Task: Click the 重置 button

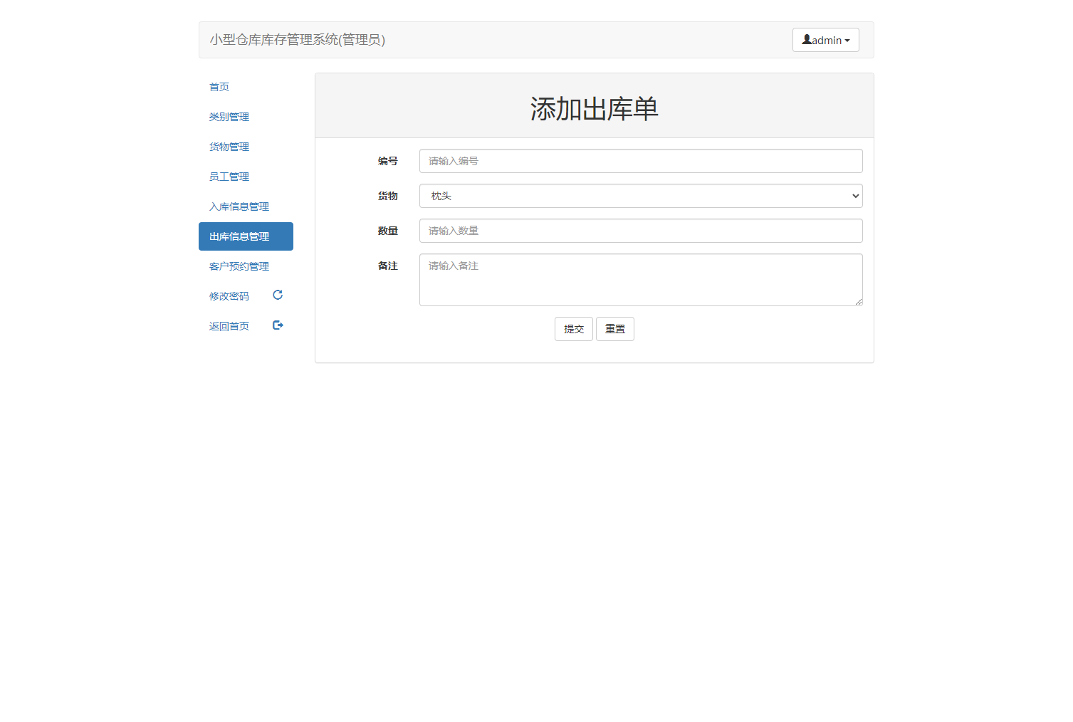Action: [615, 329]
